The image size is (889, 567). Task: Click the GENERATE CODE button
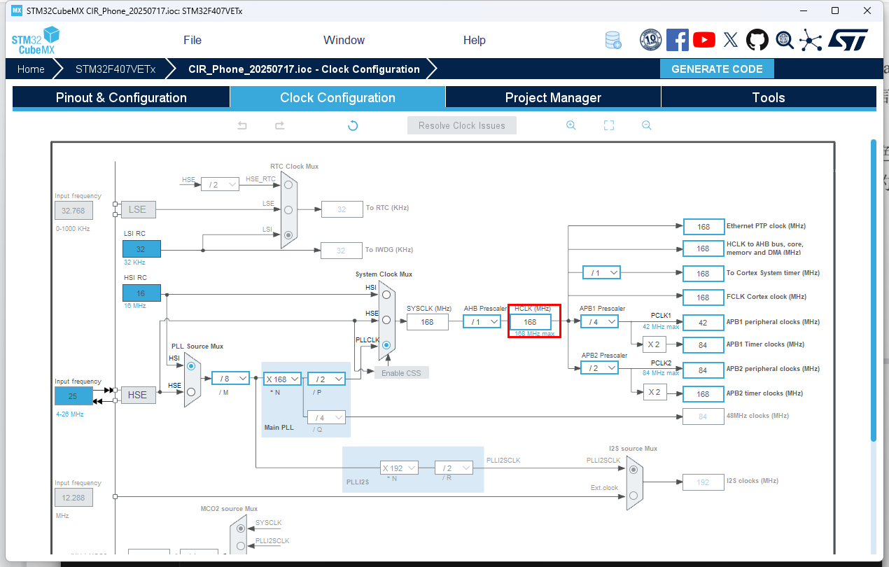click(x=717, y=69)
